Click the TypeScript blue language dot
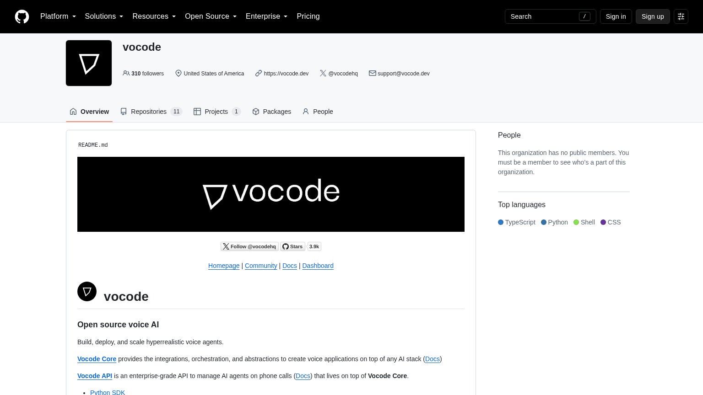Screen dimensions: 703x395 501,222
